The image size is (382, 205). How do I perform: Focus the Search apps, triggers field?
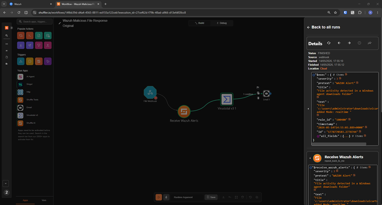click(x=34, y=22)
